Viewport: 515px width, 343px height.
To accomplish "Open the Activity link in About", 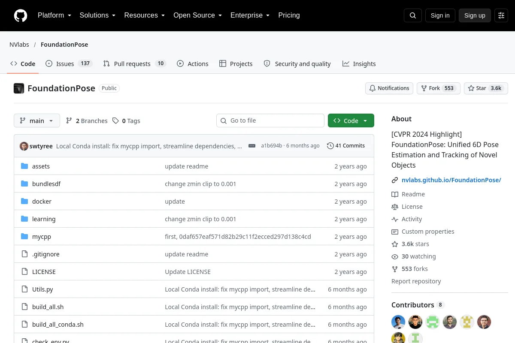I will pyautogui.click(x=406, y=219).
